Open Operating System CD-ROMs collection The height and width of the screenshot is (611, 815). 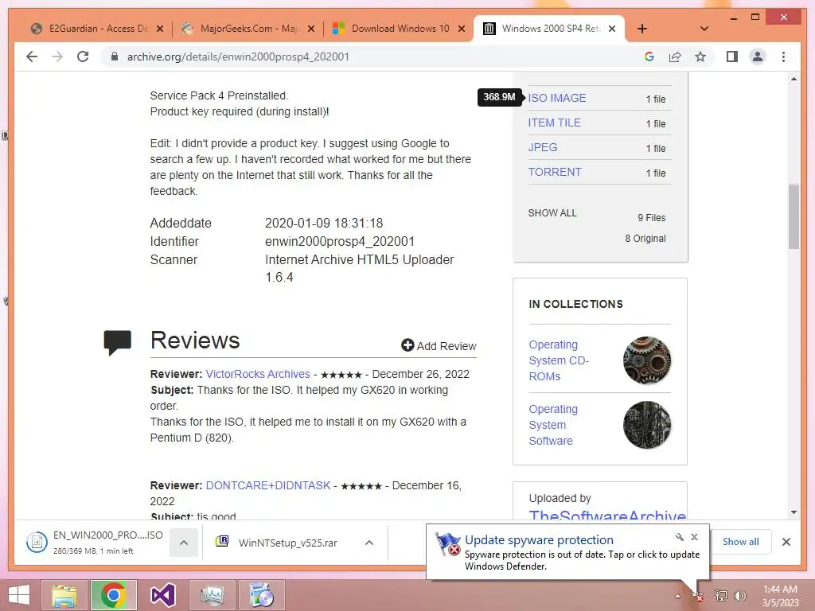(559, 360)
